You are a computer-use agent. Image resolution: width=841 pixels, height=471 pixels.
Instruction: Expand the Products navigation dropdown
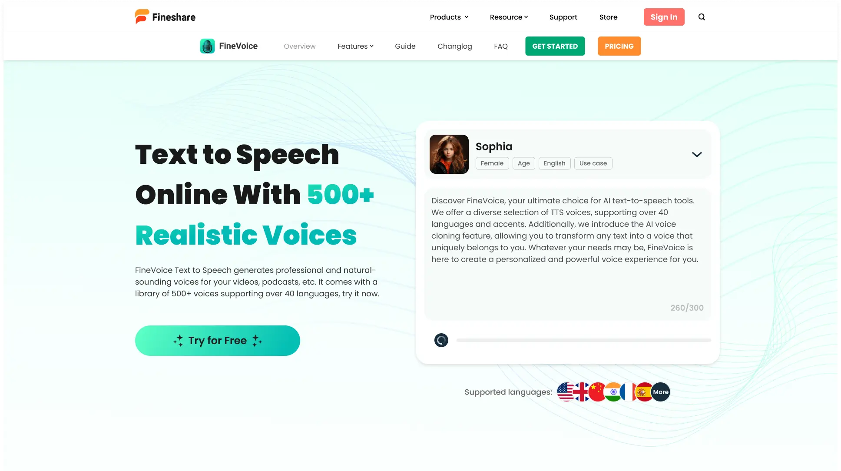click(449, 17)
